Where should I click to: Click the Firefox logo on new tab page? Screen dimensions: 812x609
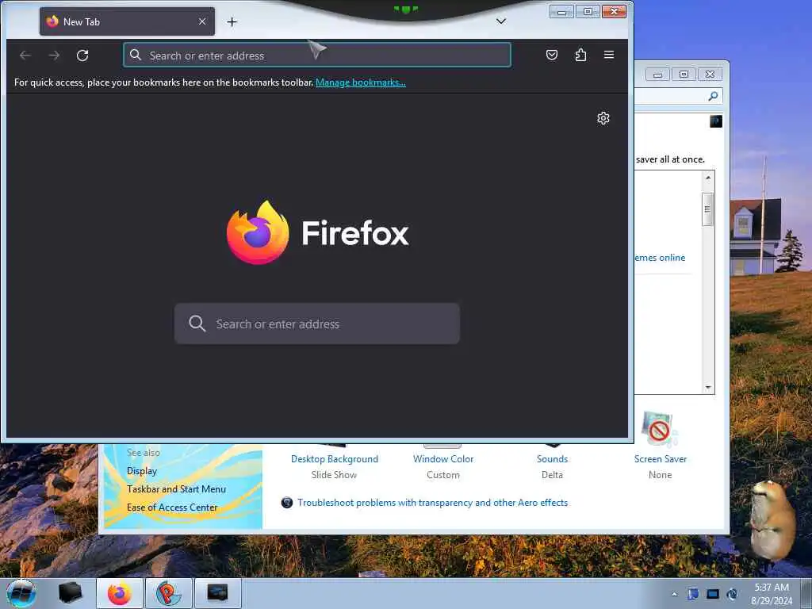pyautogui.click(x=258, y=232)
